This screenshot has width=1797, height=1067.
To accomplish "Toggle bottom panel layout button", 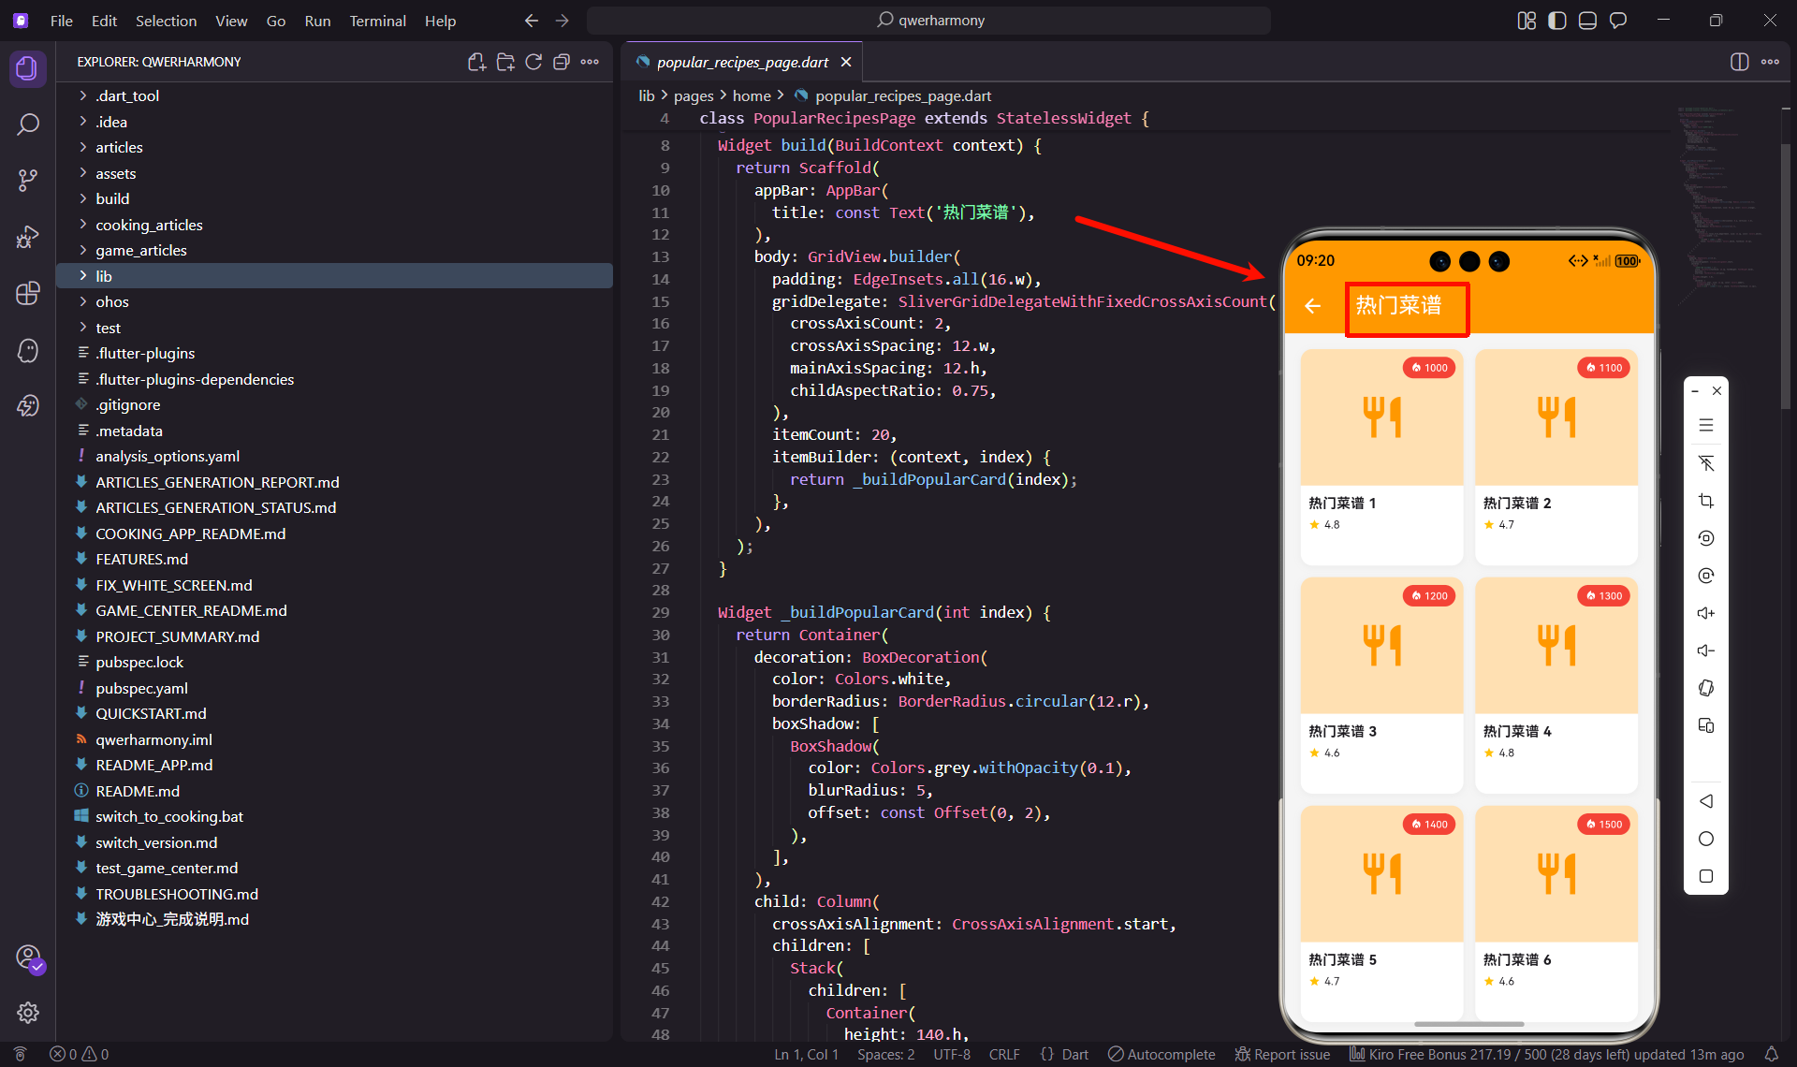I will [x=1587, y=21].
